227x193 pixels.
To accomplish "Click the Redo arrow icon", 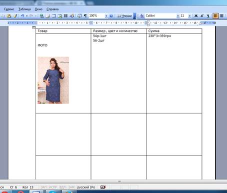I will click(x=31, y=16).
